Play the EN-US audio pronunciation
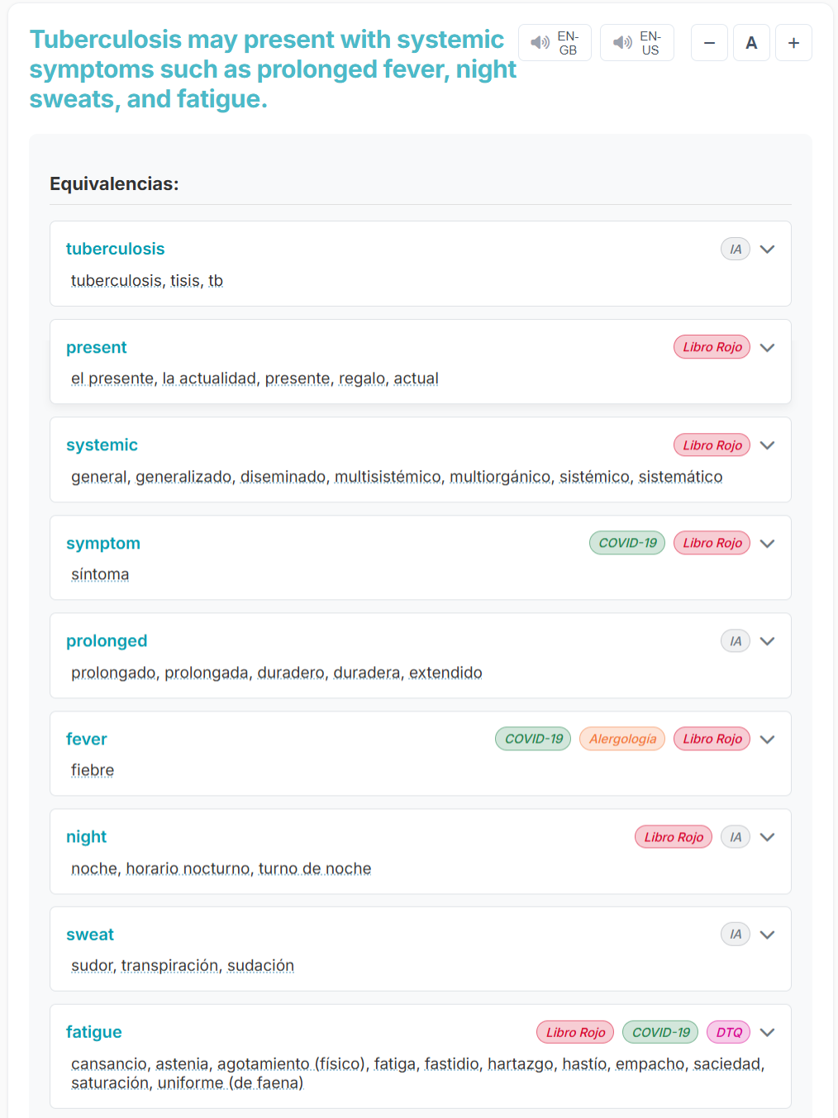This screenshot has height=1118, width=838. tap(637, 43)
